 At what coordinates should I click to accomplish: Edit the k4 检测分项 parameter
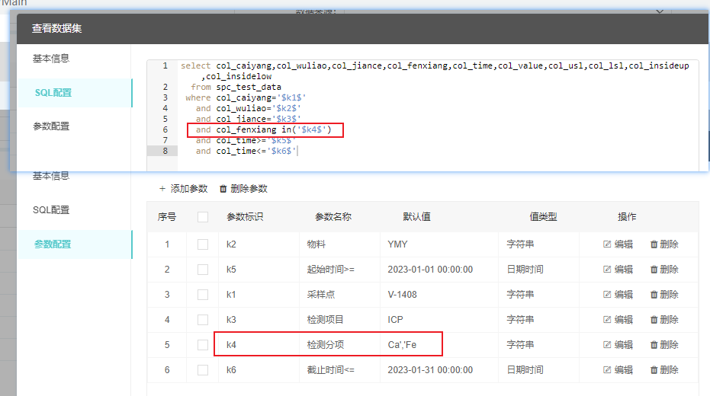[x=618, y=344]
